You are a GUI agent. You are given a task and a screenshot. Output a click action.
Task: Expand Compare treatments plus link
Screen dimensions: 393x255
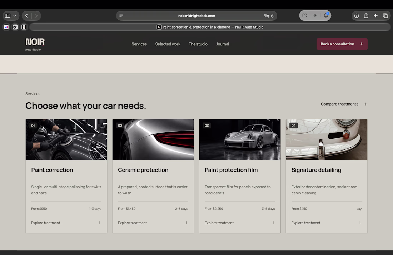pyautogui.click(x=344, y=104)
